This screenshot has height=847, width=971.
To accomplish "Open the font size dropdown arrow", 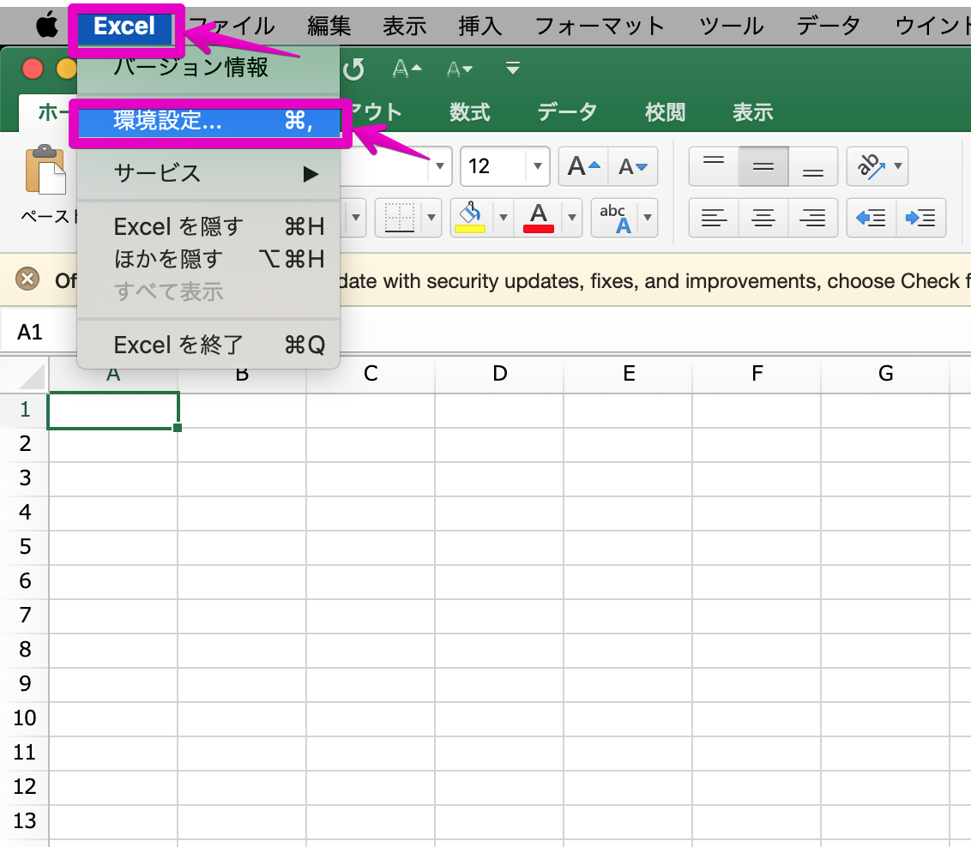I will click(x=538, y=165).
